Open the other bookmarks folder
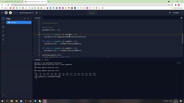Screen dimensions: 184x103 [177, 8]
